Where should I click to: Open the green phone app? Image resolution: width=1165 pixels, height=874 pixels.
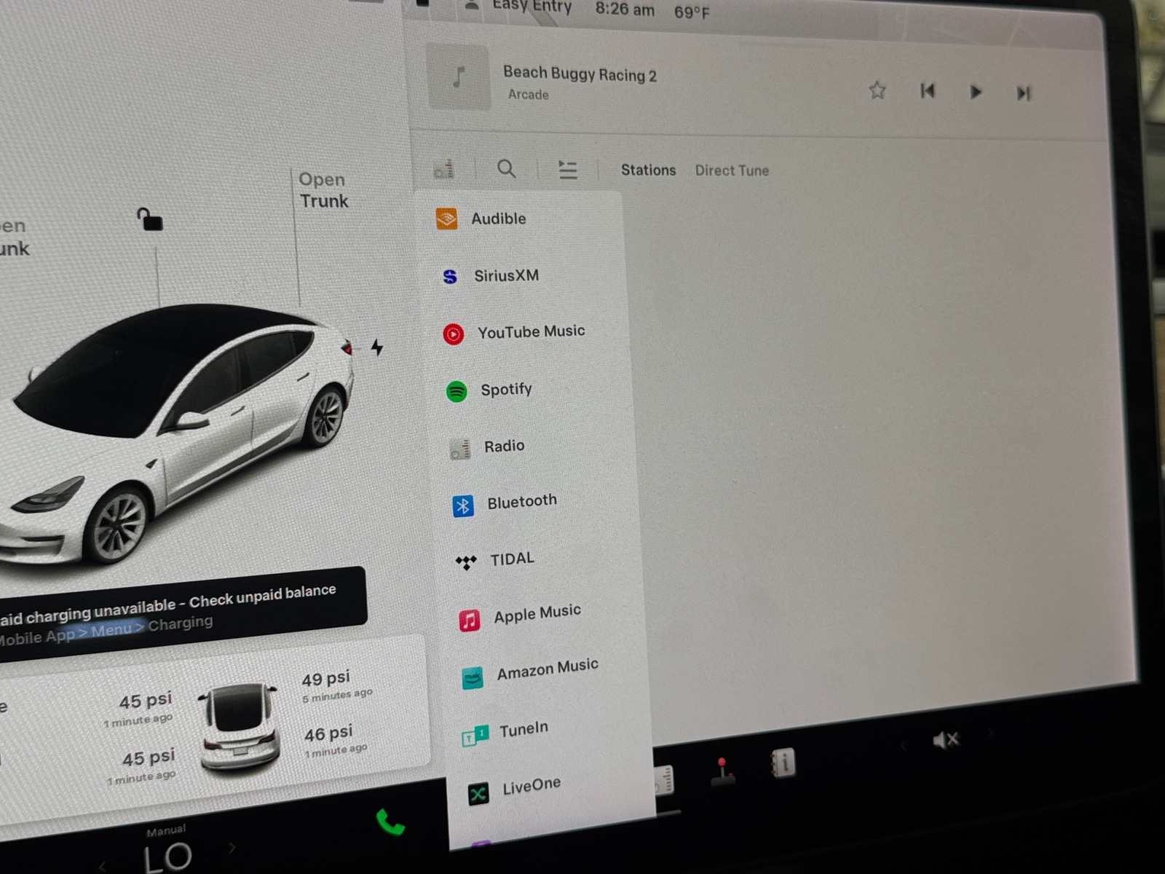tap(390, 822)
